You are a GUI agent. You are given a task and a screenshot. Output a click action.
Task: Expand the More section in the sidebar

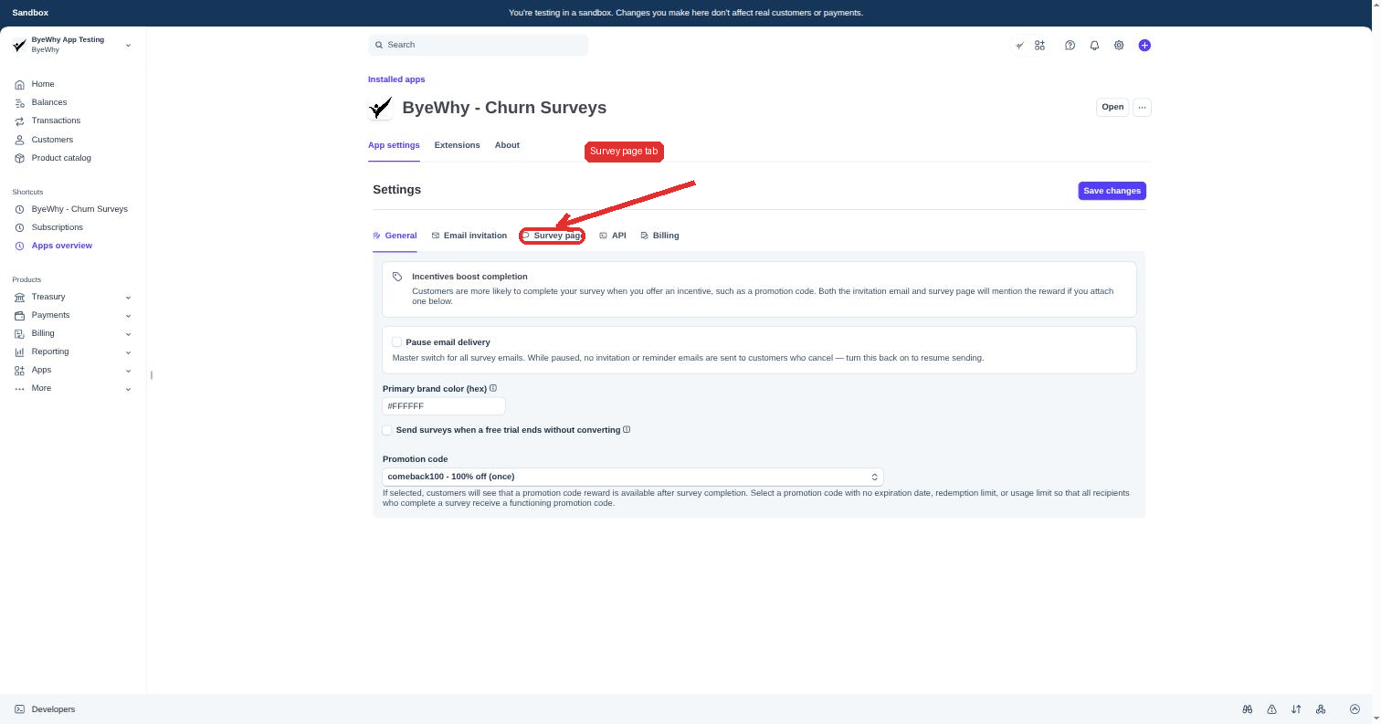73,388
